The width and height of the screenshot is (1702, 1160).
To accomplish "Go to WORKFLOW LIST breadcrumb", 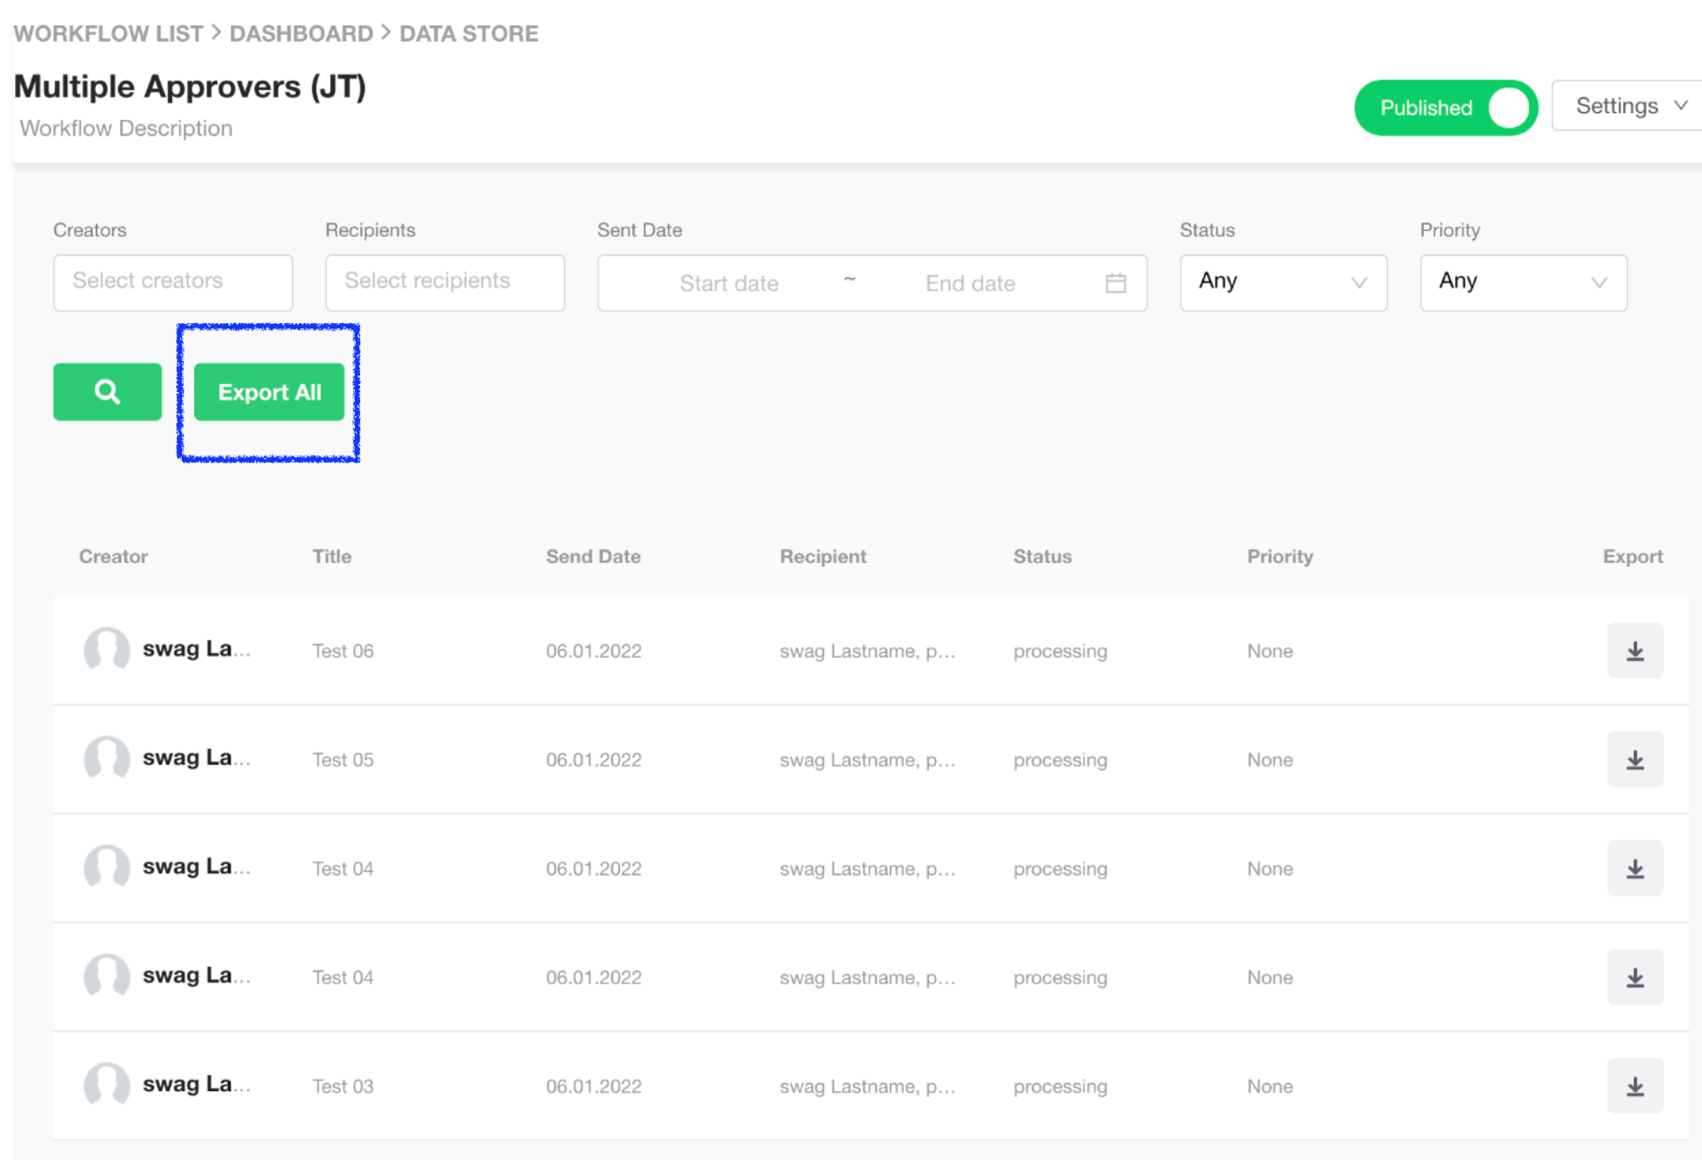I will click(109, 34).
